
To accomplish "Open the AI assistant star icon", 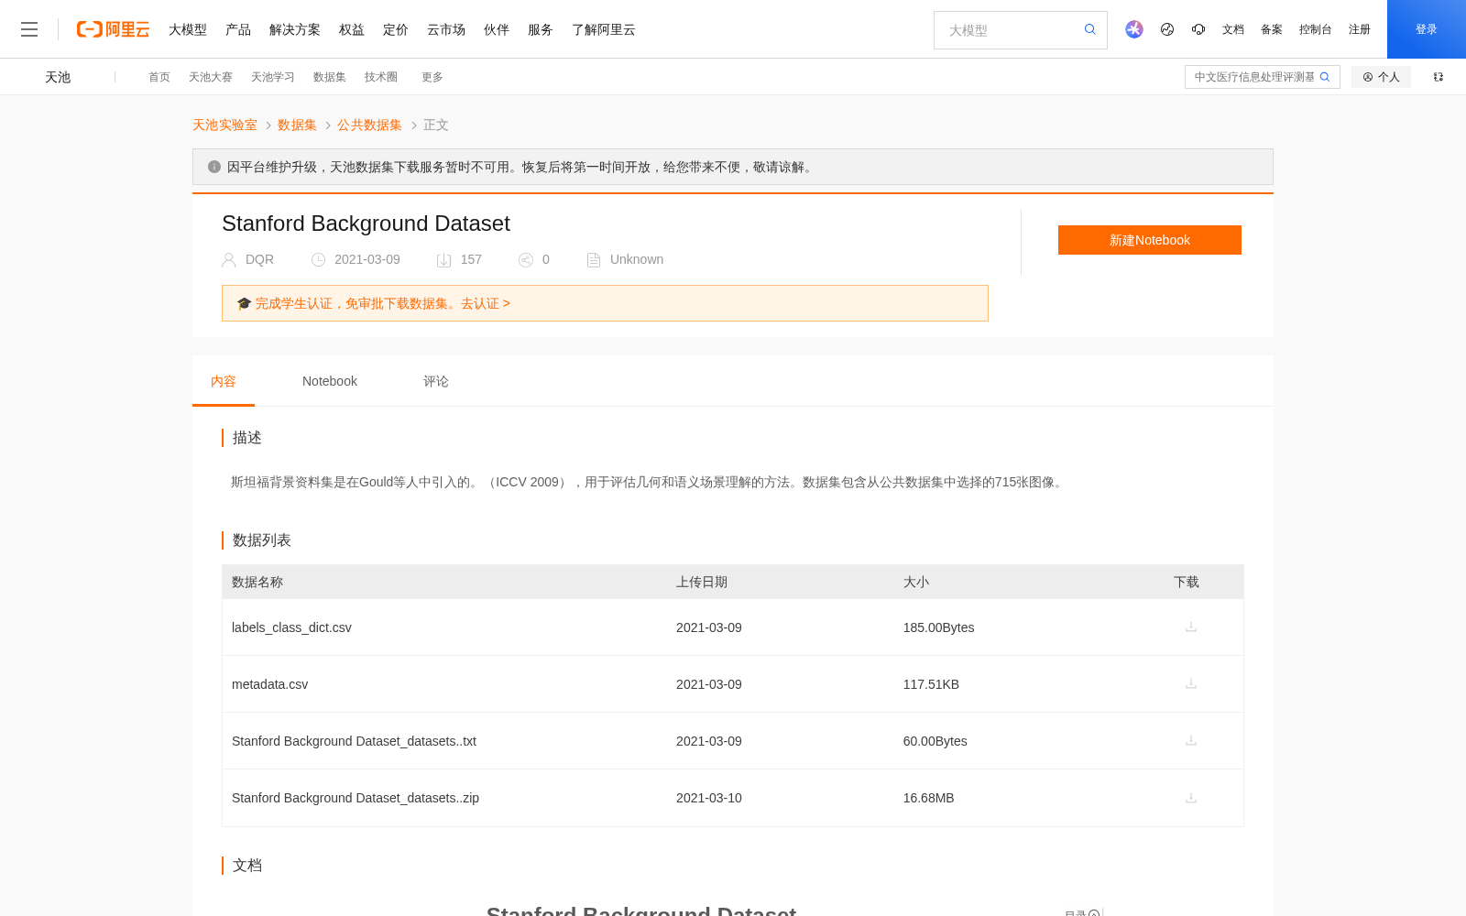I will click(x=1134, y=29).
